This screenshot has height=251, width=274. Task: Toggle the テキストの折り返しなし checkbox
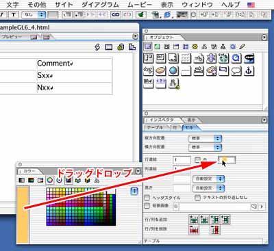point(198,198)
